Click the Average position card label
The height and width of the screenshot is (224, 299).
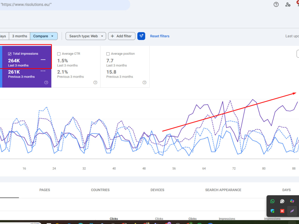(123, 54)
